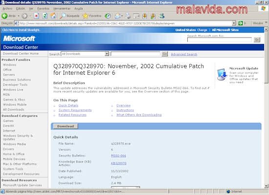Expand the address bar URL dropdown

(x=234, y=23)
